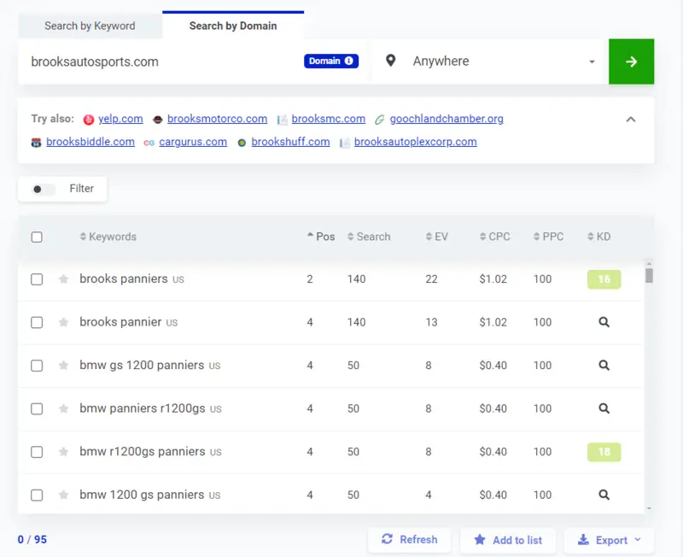Viewport: 683px width, 557px height.
Task: Tick checkbox for 'bmw 1200 gs panniers'
Action: point(37,495)
